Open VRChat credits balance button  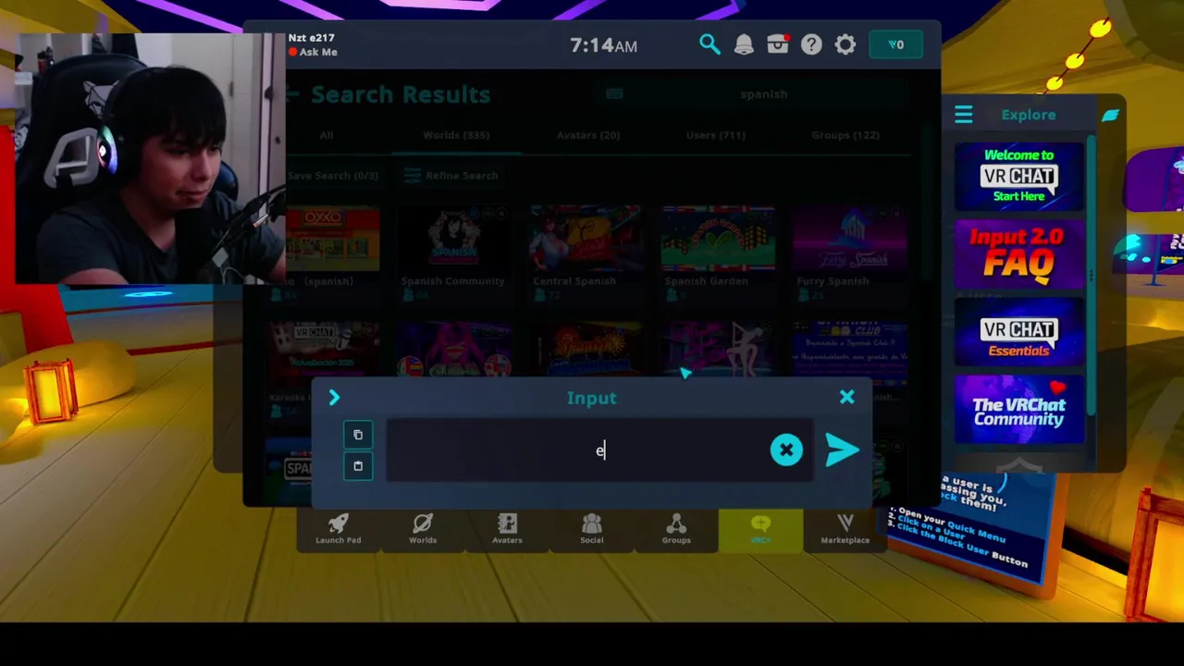coord(895,44)
